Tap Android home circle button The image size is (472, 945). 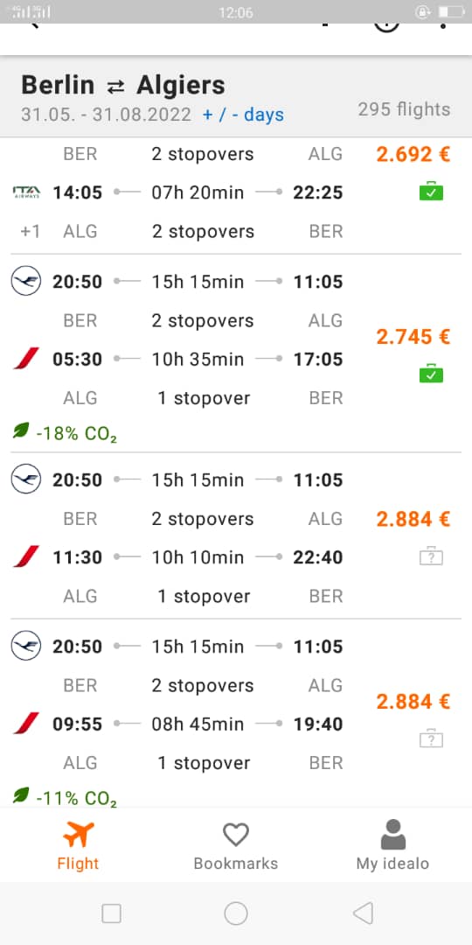click(236, 913)
